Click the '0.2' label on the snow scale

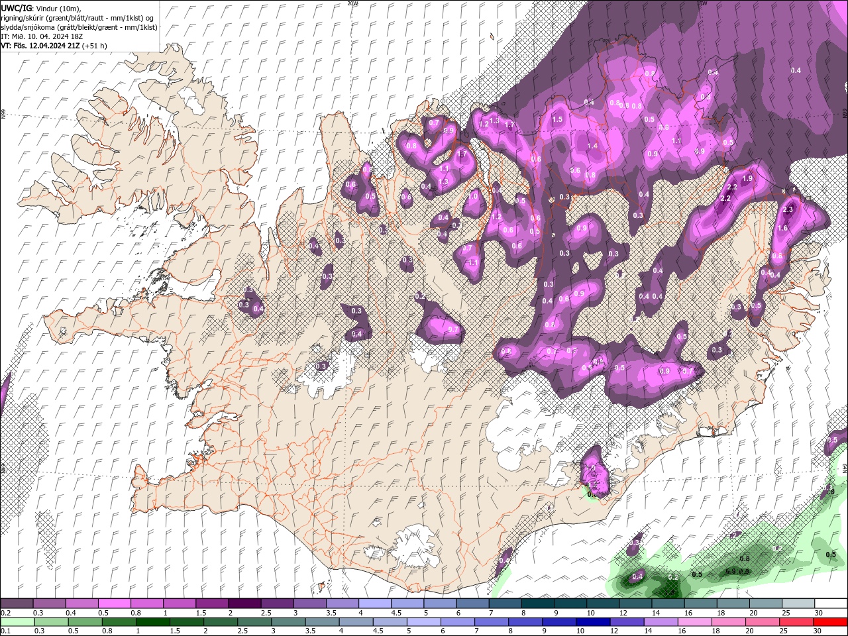pyautogui.click(x=6, y=613)
